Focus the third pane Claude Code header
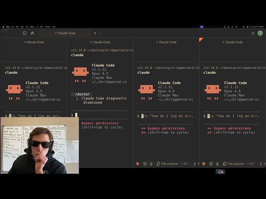The image size is (266, 199). pos(166,42)
